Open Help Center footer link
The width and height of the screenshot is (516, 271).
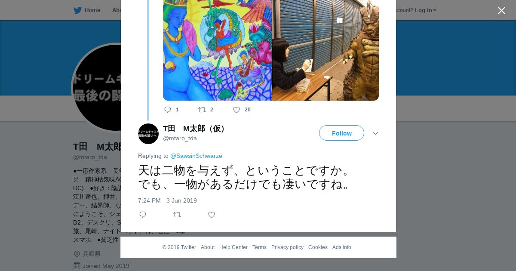coord(233,247)
